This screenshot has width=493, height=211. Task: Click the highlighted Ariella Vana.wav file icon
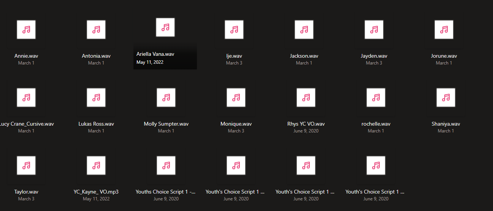pyautogui.click(x=165, y=27)
